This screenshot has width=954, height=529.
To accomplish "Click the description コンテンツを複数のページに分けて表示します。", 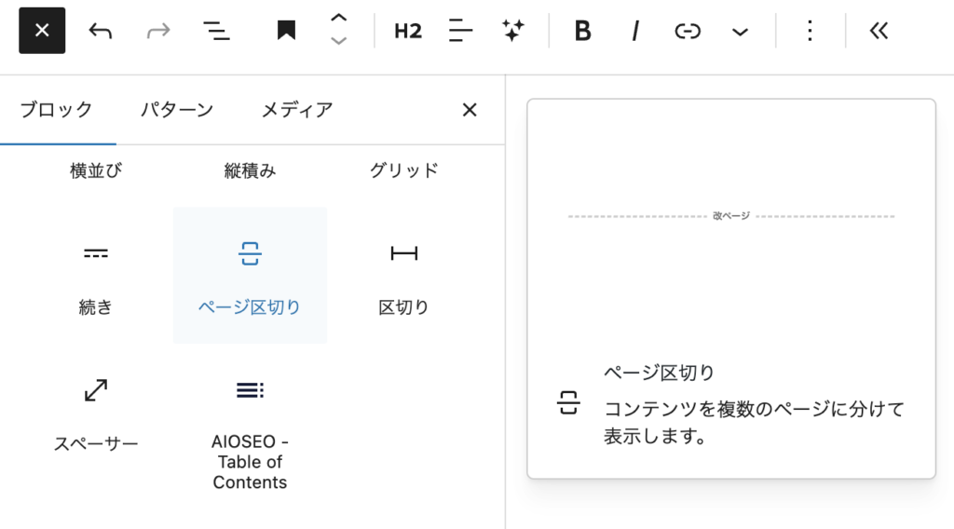I will tap(754, 423).
